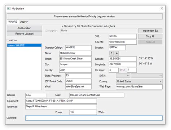Click the locator down arrow button
The height and width of the screenshot is (130, 171).
117,53
